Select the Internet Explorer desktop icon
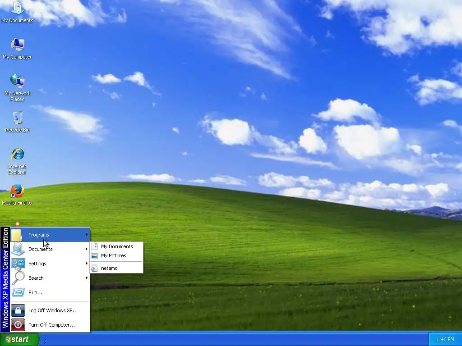The width and height of the screenshot is (462, 346). click(18, 161)
